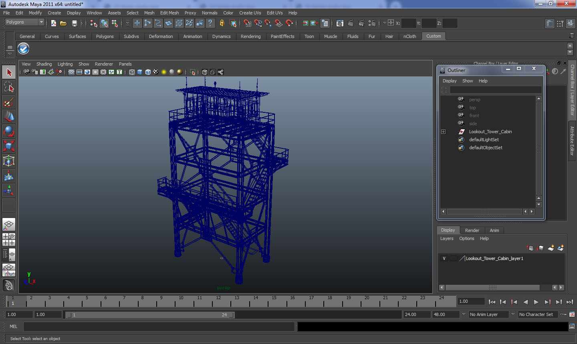The width and height of the screenshot is (577, 344).
Task: Open the No Anim Layer dropdown arrow
Action: tap(464, 314)
